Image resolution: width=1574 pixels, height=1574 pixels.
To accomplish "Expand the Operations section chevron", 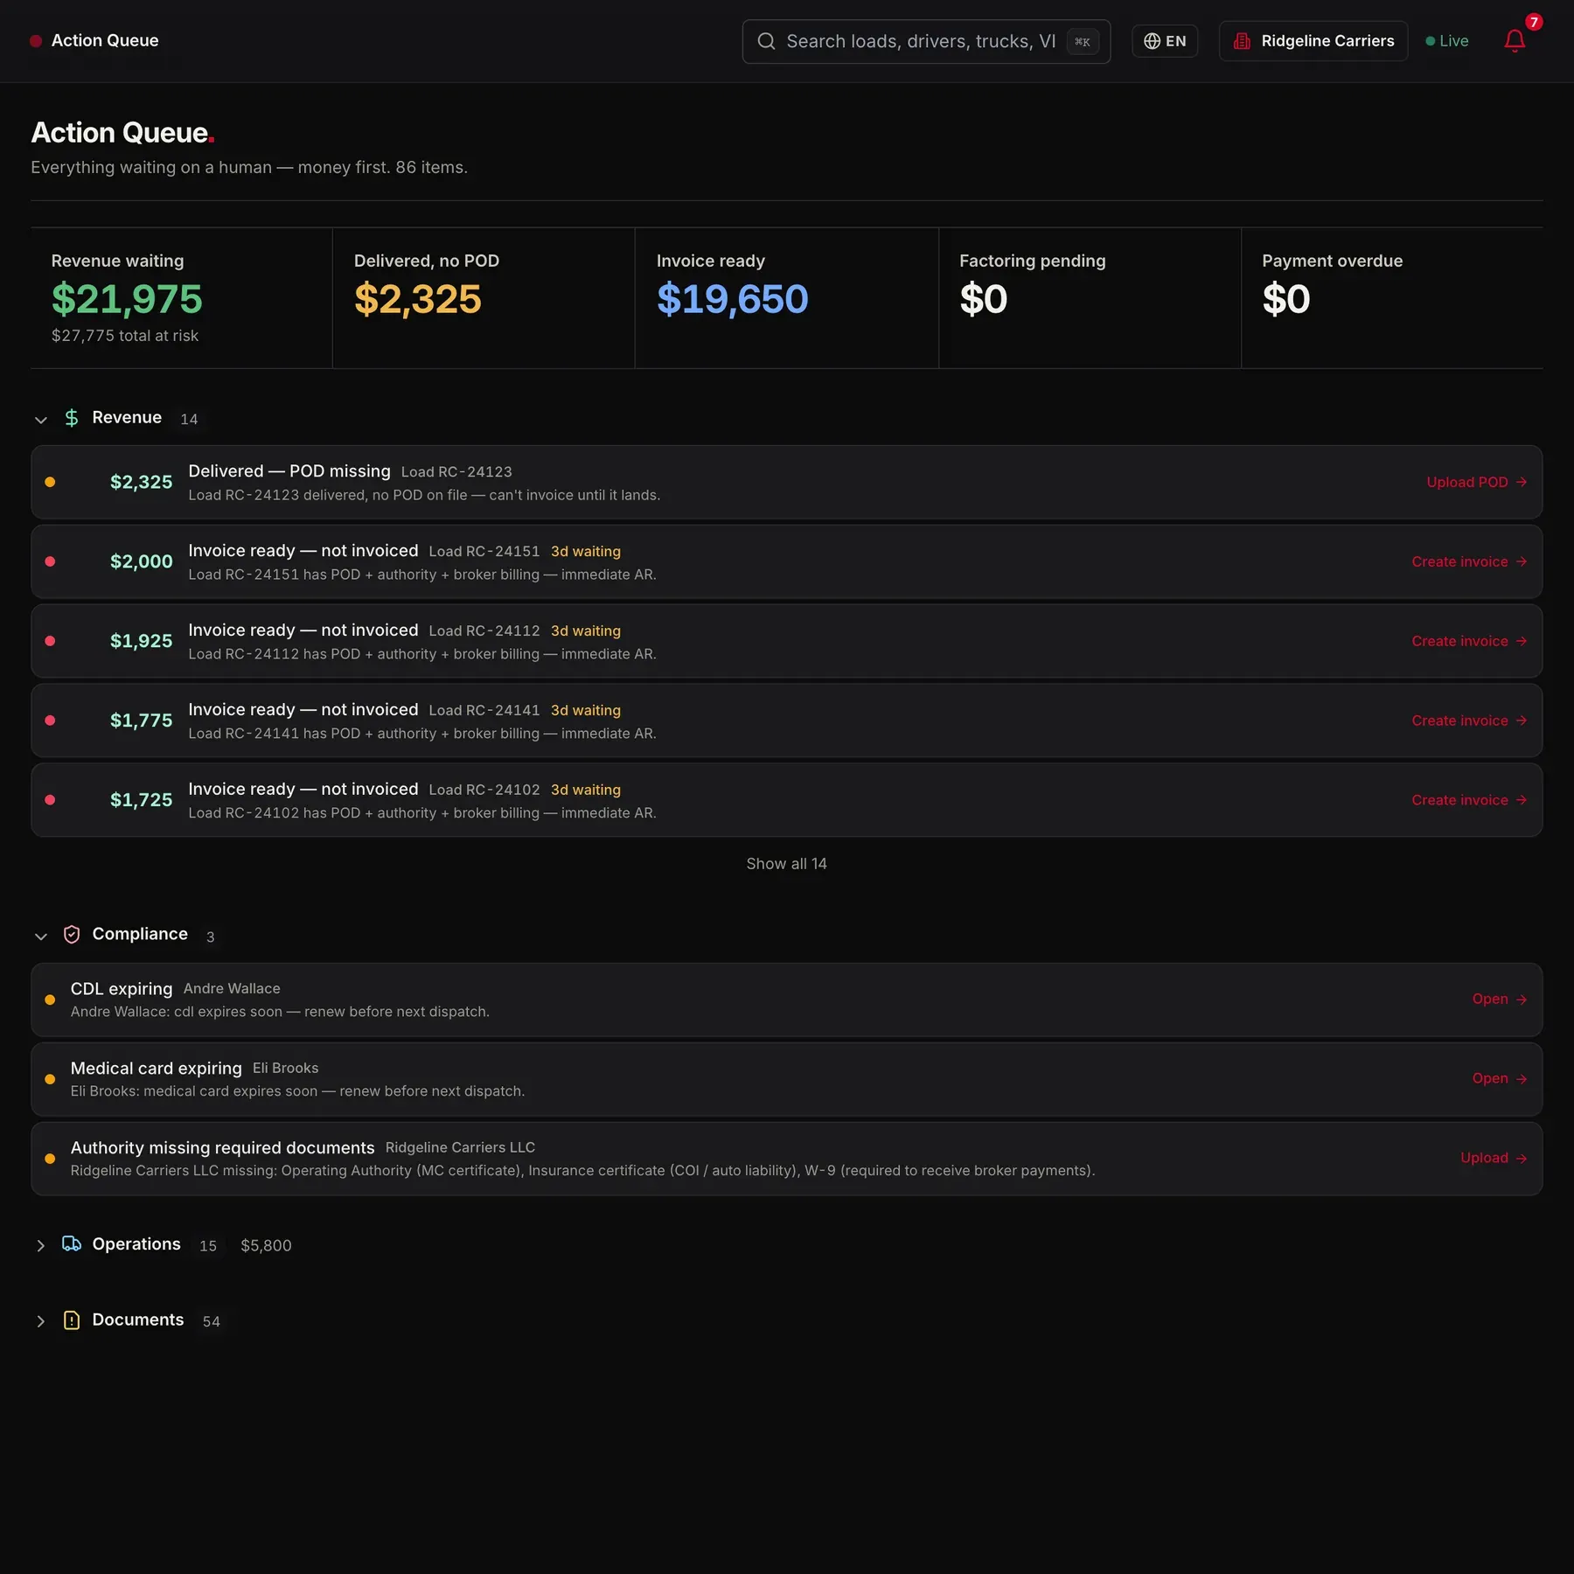I will pos(40,1245).
